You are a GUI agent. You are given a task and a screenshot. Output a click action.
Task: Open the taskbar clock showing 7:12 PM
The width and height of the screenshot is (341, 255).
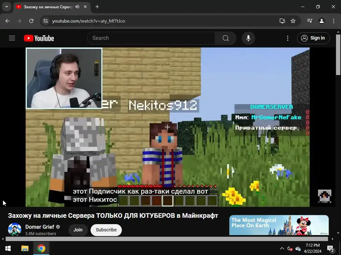[312, 248]
